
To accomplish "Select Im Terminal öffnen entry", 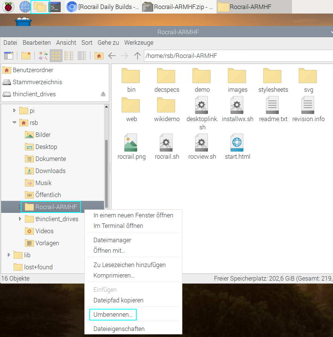I will 118,226.
